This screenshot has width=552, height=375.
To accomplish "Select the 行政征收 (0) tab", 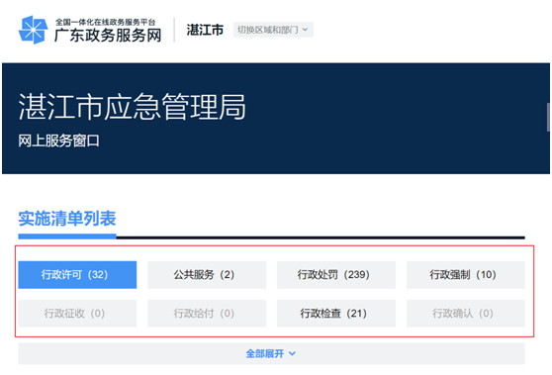I will [x=77, y=314].
